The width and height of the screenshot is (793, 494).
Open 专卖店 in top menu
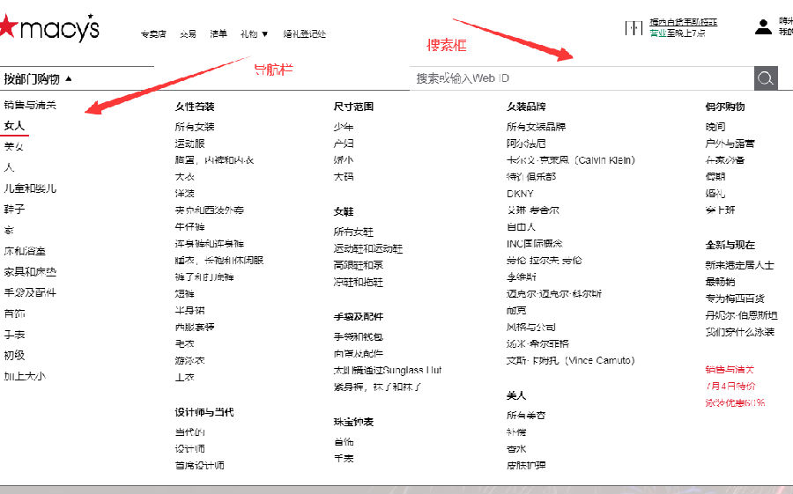click(x=153, y=33)
